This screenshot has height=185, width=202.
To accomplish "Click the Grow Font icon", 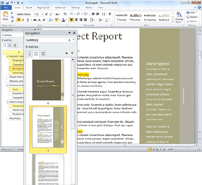I will click(46, 14).
